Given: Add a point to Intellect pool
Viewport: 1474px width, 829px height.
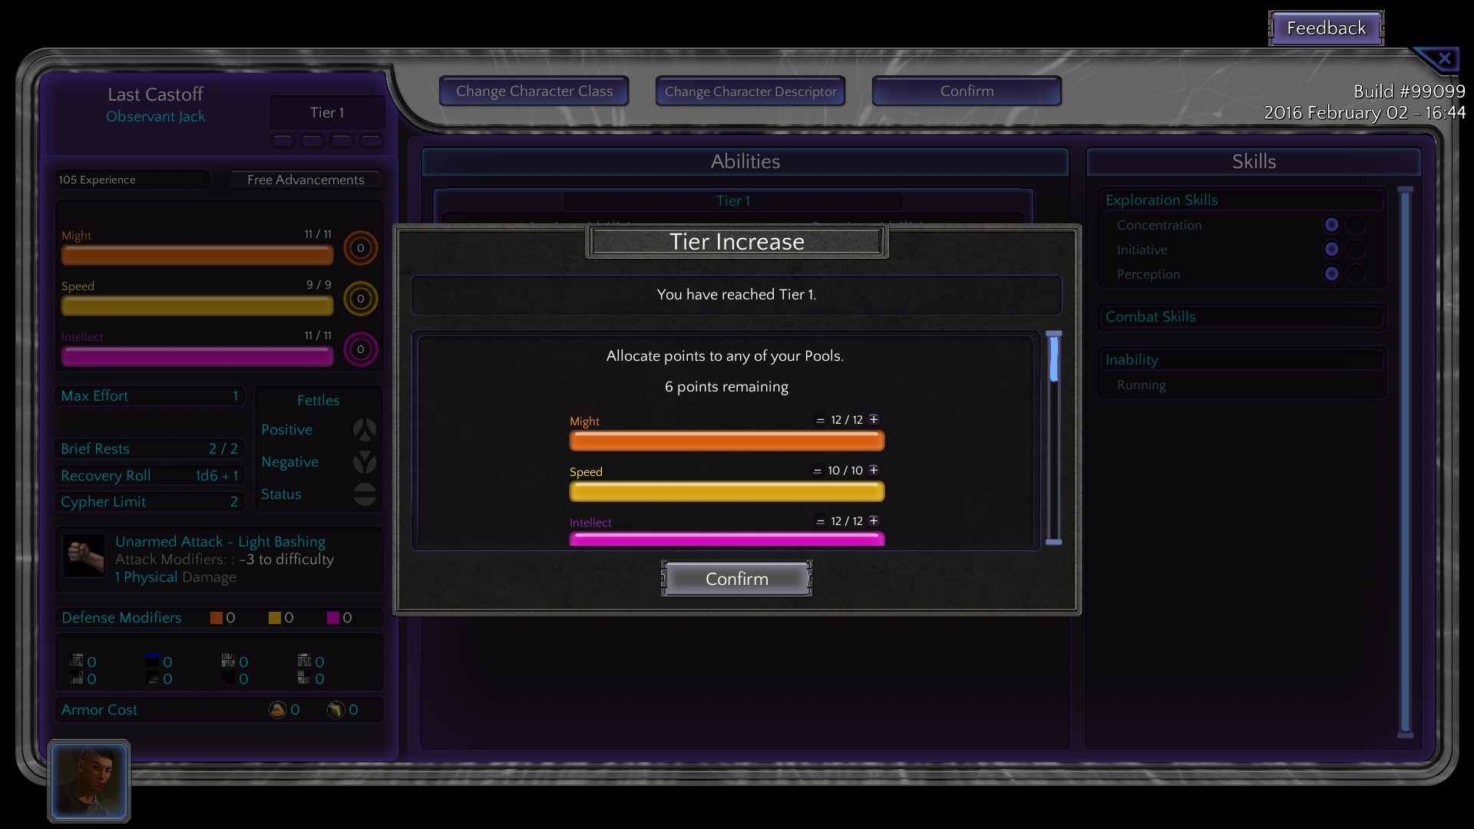Looking at the screenshot, I should tap(874, 520).
